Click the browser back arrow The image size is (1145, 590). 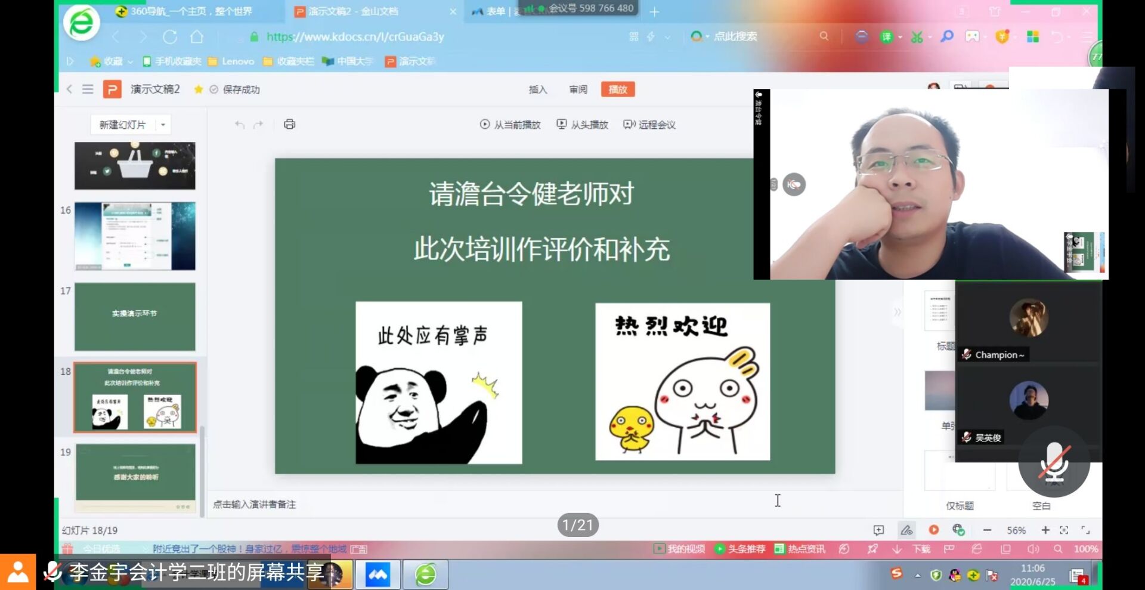pyautogui.click(x=116, y=37)
